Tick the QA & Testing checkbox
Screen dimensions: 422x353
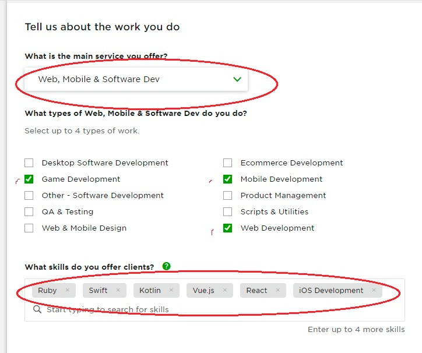click(x=29, y=212)
